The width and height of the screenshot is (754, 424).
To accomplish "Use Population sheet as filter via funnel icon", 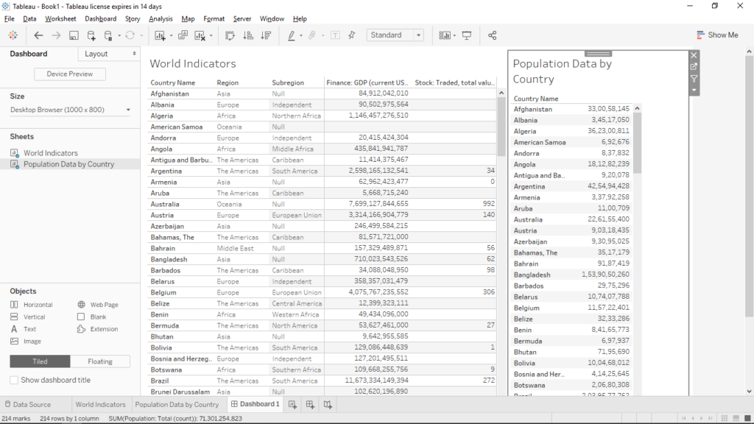I will point(694,78).
